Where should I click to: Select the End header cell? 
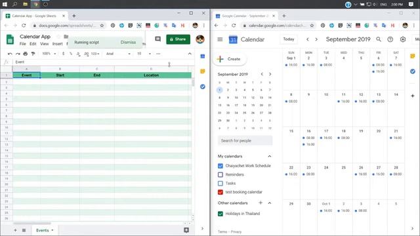[x=97, y=75]
